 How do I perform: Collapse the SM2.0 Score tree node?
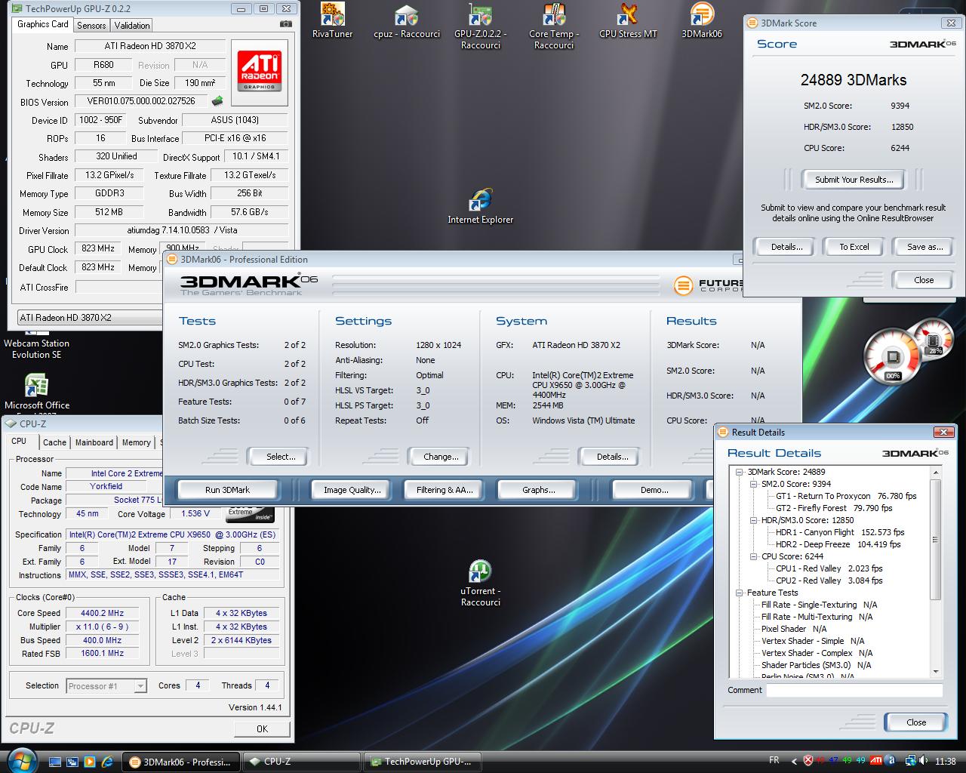[755, 484]
